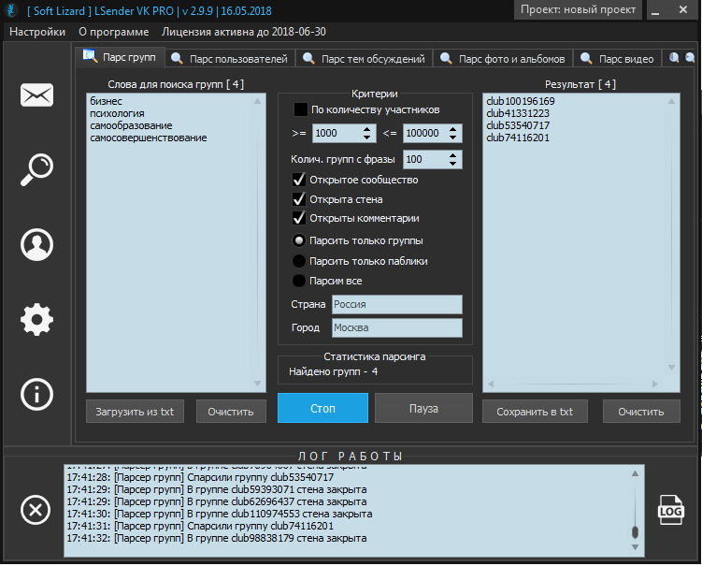Select Парсить только паблики radio button

click(298, 261)
